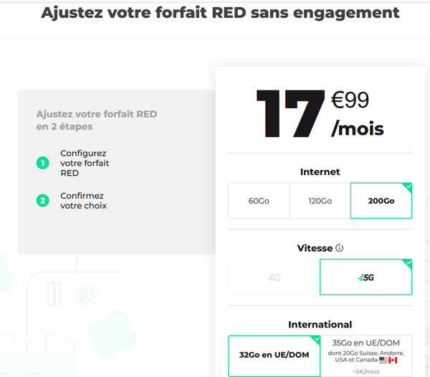The width and height of the screenshot is (430, 377).
Task: Click the Canada flag icon
Action: pos(393,360)
